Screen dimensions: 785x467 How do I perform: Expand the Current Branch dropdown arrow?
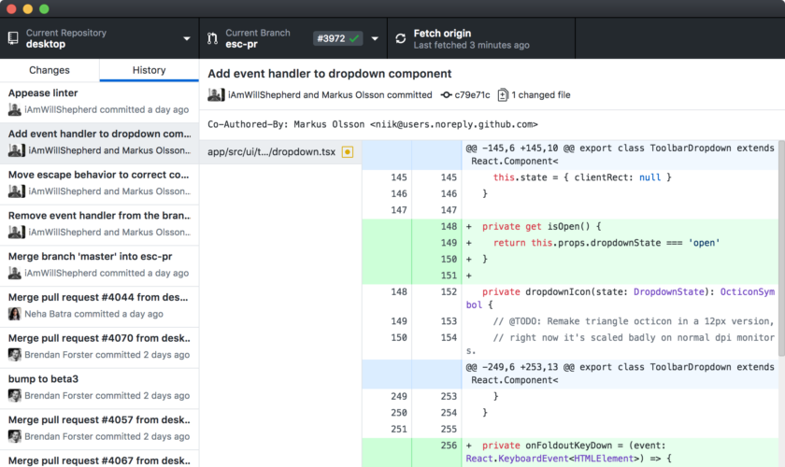point(375,39)
